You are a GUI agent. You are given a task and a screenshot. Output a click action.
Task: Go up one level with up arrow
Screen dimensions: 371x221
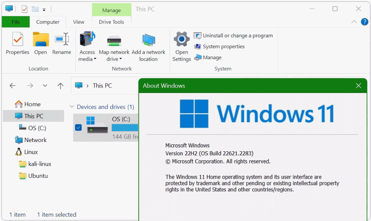click(60, 86)
